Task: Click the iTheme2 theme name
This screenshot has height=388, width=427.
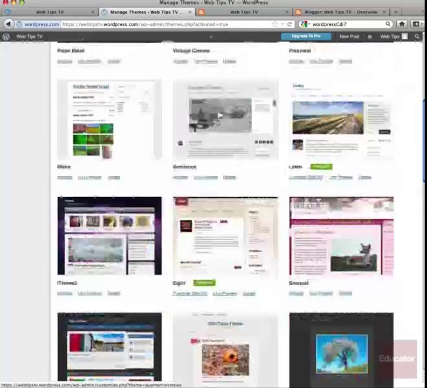Action: (67, 283)
